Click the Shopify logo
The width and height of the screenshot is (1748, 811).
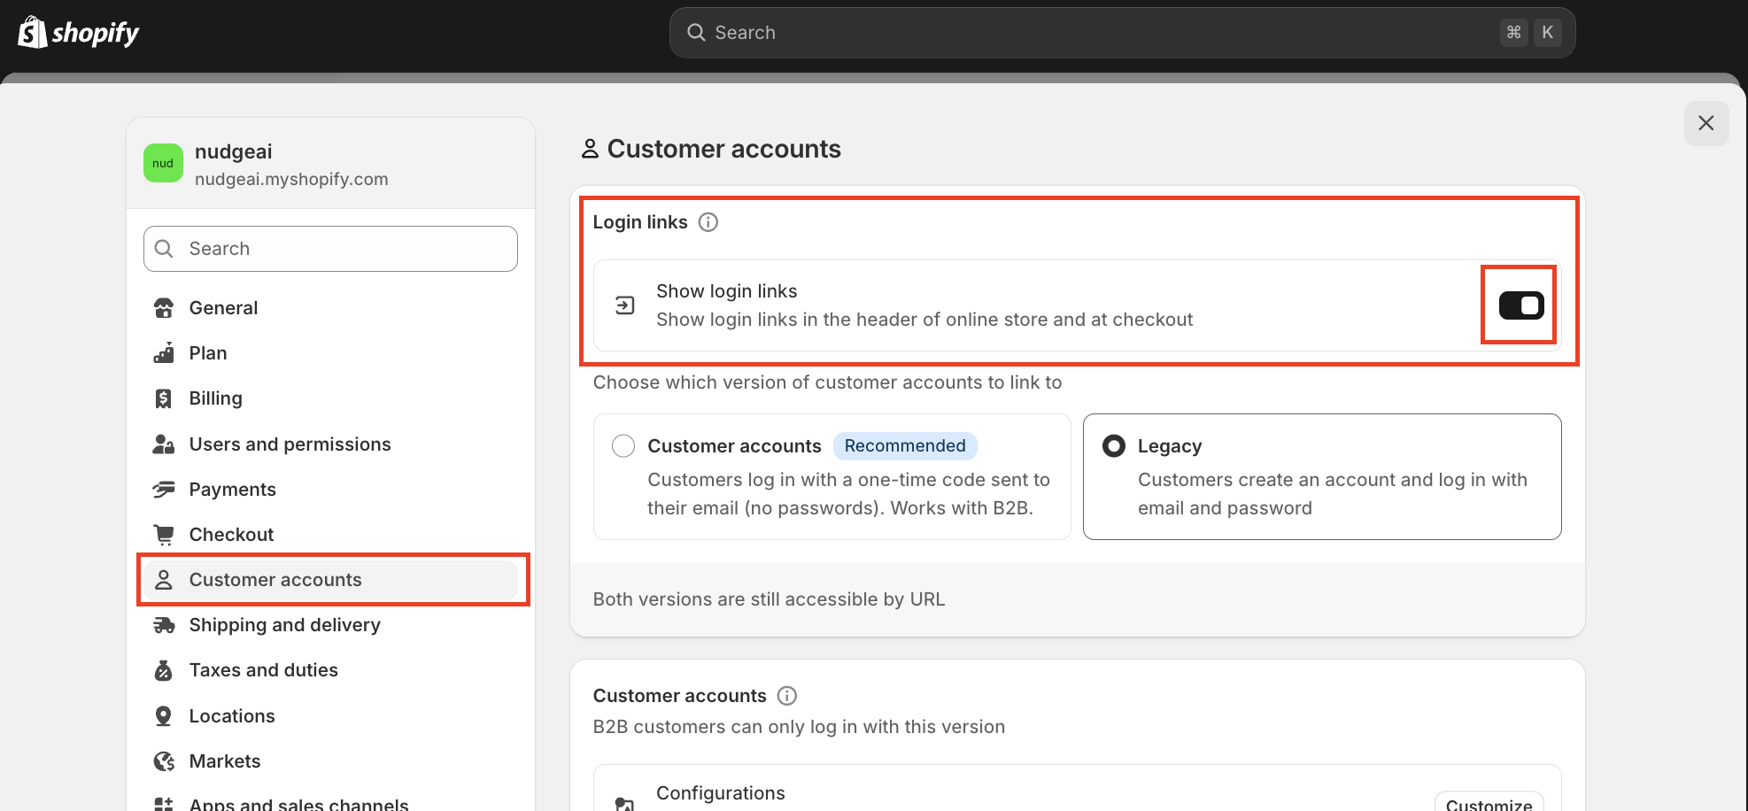tap(78, 33)
